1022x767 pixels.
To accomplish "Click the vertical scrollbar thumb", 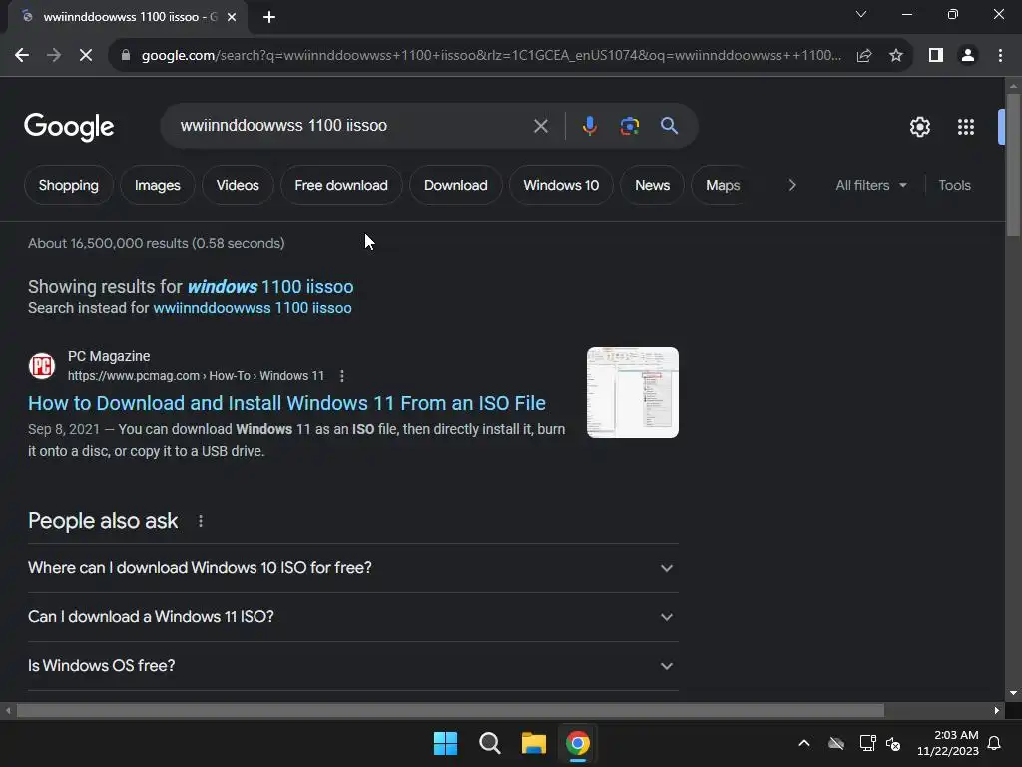I will 1013,165.
